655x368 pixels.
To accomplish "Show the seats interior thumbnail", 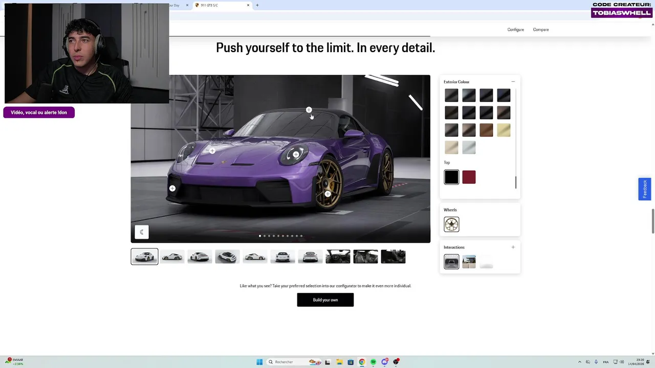I will [365, 257].
